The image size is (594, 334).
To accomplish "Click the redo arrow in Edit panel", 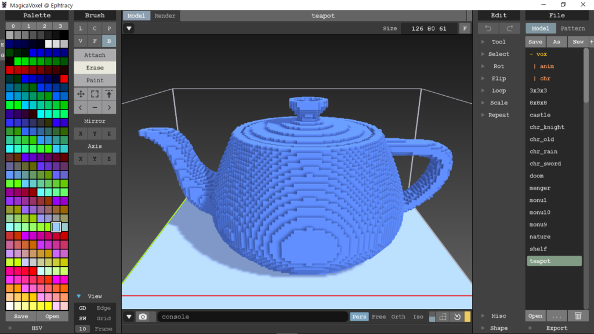I will tap(509, 28).
